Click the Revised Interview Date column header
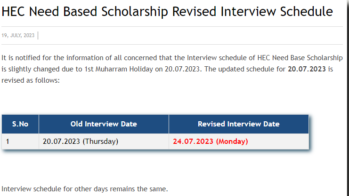This screenshot has height=196, width=349. pos(239,124)
